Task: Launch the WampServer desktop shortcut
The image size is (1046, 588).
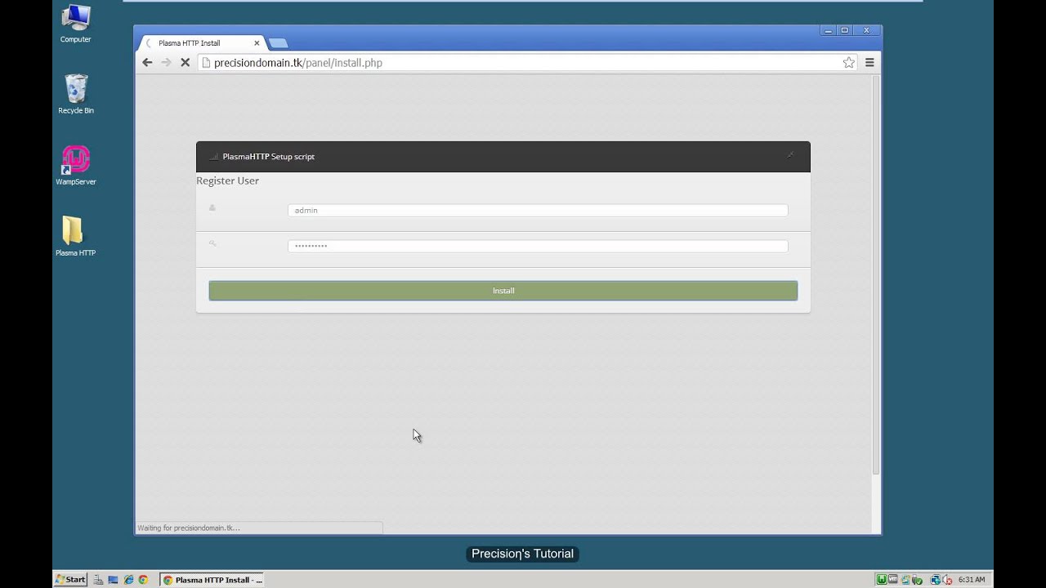Action: point(75,165)
